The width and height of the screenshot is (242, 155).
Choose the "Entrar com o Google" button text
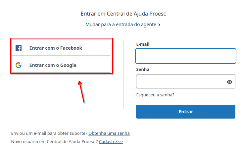(53, 65)
